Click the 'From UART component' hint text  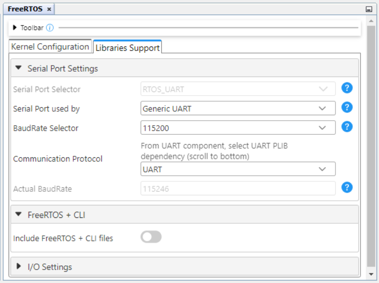214,151
